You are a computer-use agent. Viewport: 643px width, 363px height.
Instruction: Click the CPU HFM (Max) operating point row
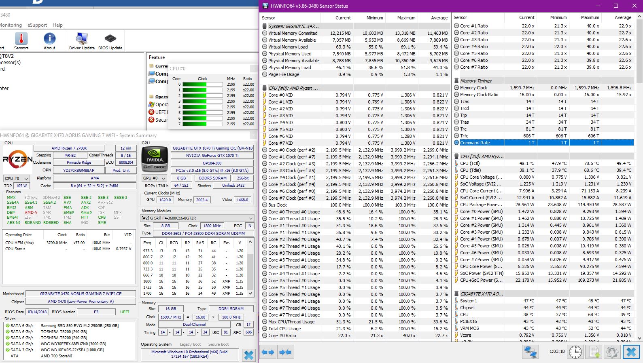tap(69, 243)
